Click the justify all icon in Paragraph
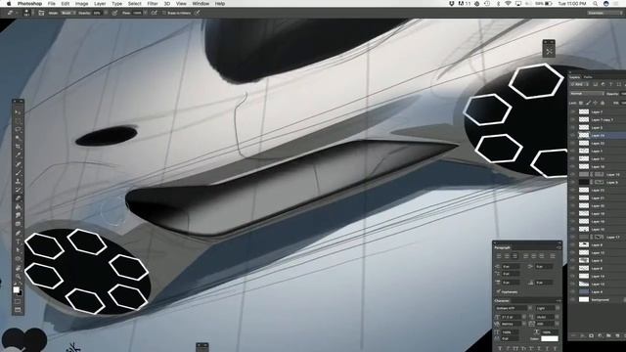 (553, 256)
